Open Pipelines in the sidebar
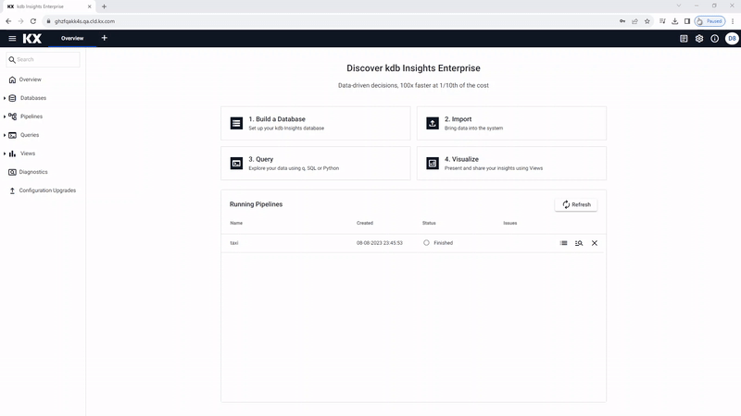741x416 pixels. 31,116
